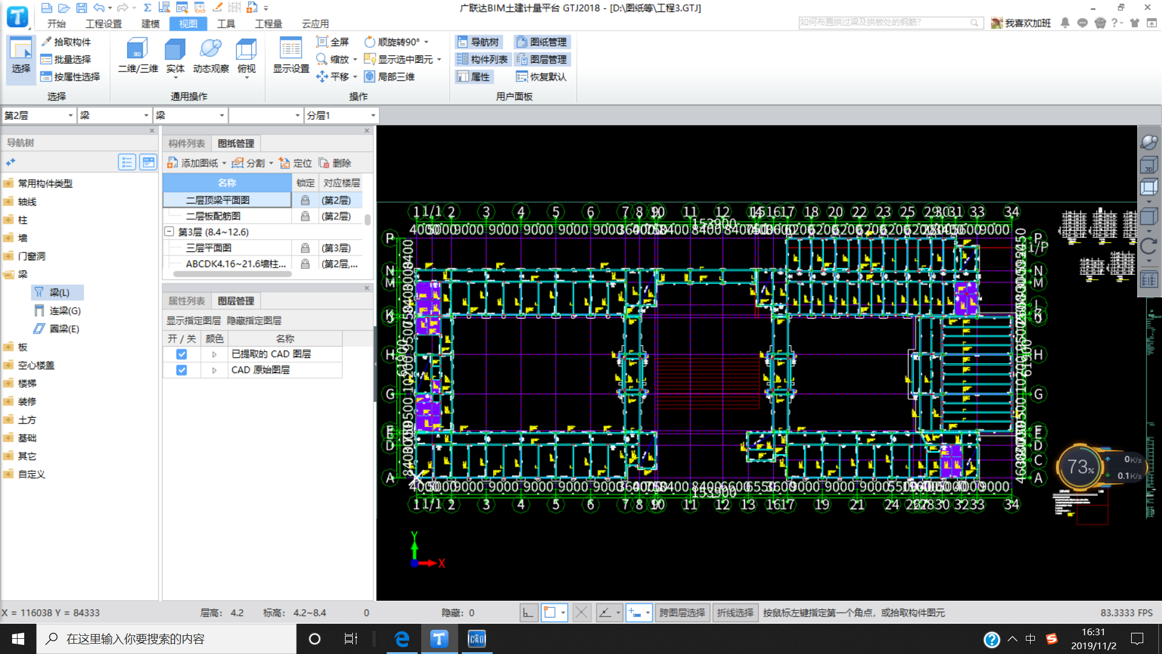This screenshot has width=1162, height=654.
Task: Open the 工程量 ribbon tab
Action: click(268, 24)
